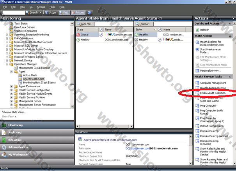Click the DC01.omdomain.com path name link
The height and width of the screenshot is (171, 236).
click(x=137, y=148)
